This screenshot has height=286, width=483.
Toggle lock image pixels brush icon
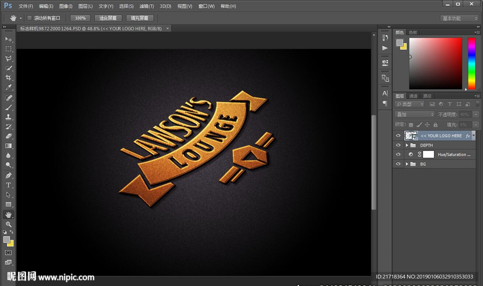pyautogui.click(x=419, y=125)
